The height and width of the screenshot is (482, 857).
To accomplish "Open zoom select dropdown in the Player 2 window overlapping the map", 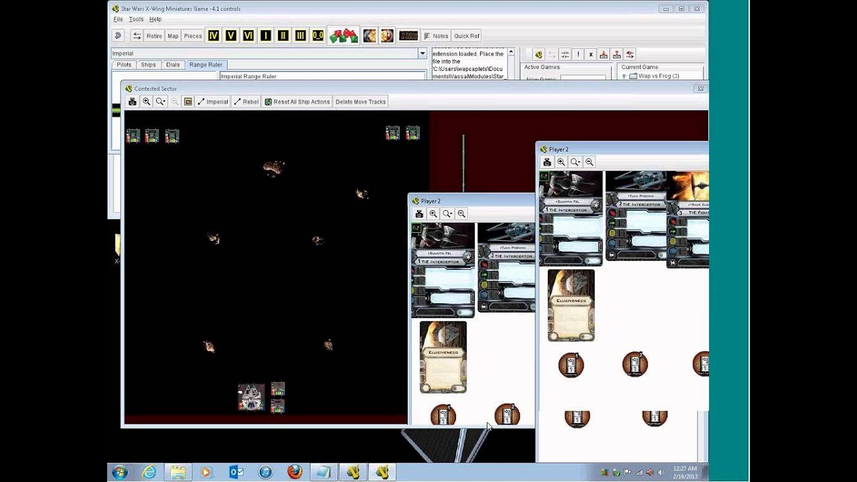I will 447,214.
